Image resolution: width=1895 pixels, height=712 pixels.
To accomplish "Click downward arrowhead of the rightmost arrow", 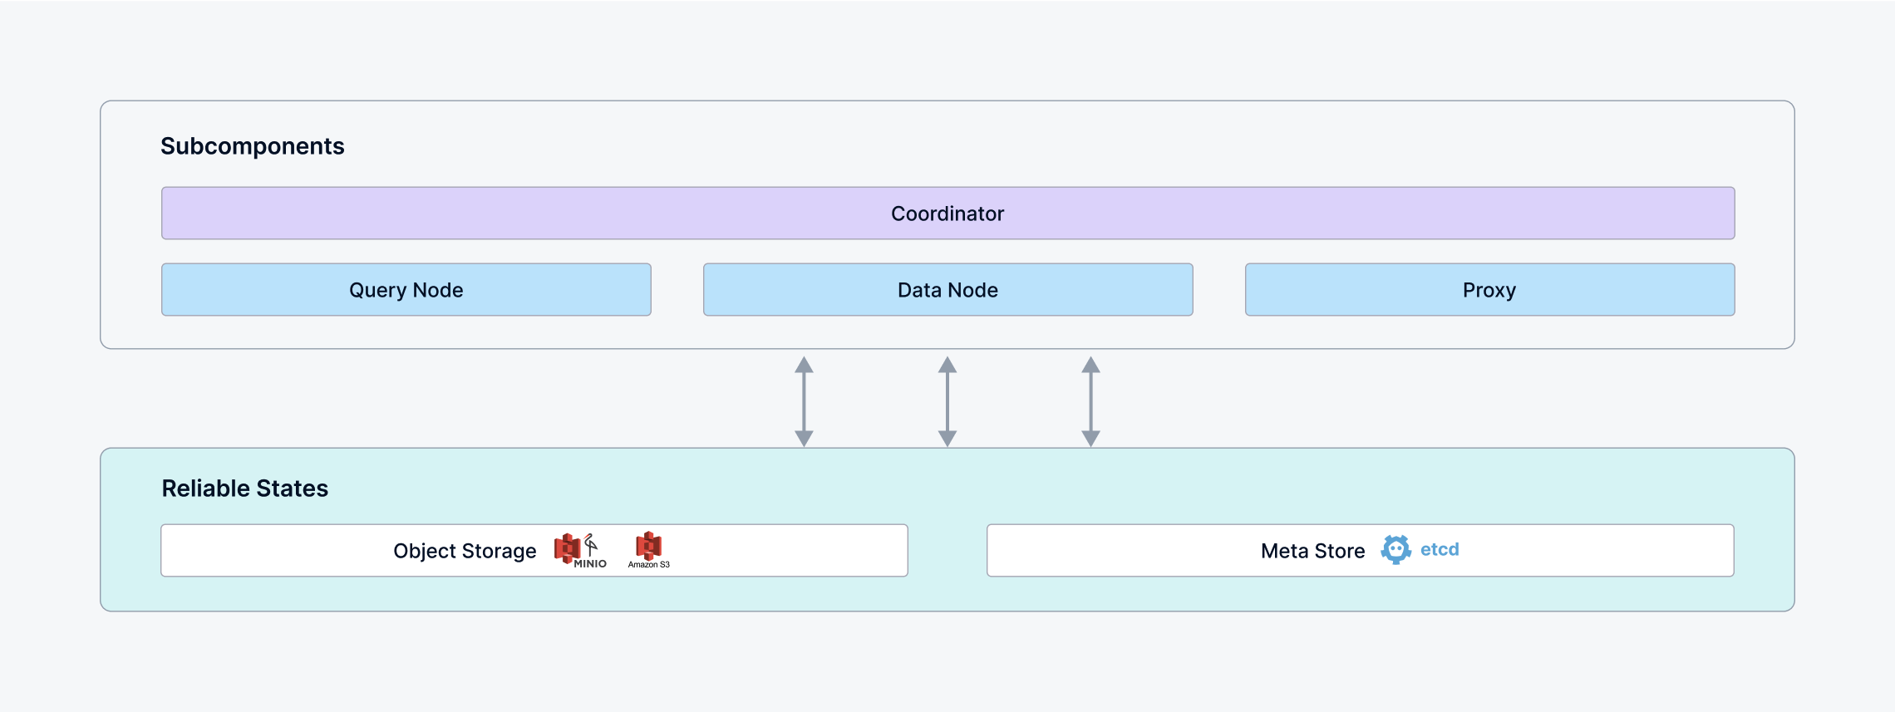I will click(x=1090, y=438).
